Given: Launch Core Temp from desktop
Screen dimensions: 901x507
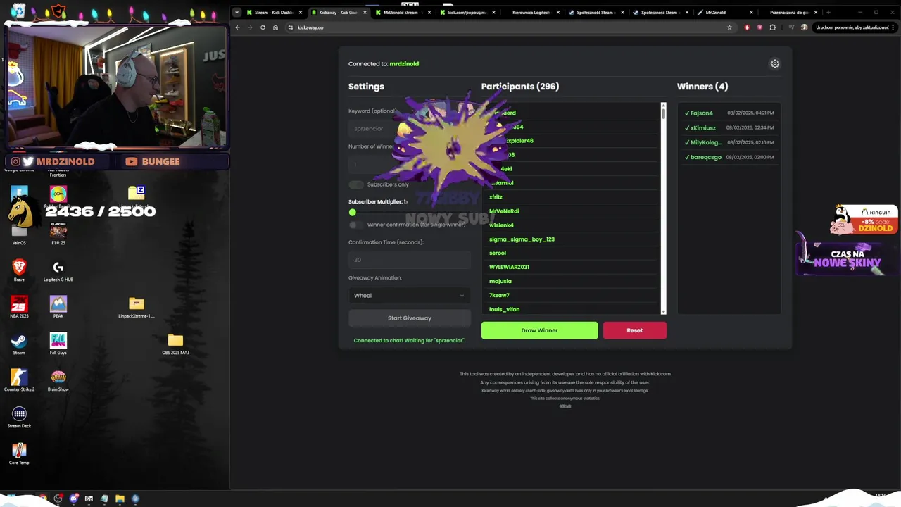Looking at the screenshot, I should tap(19, 453).
